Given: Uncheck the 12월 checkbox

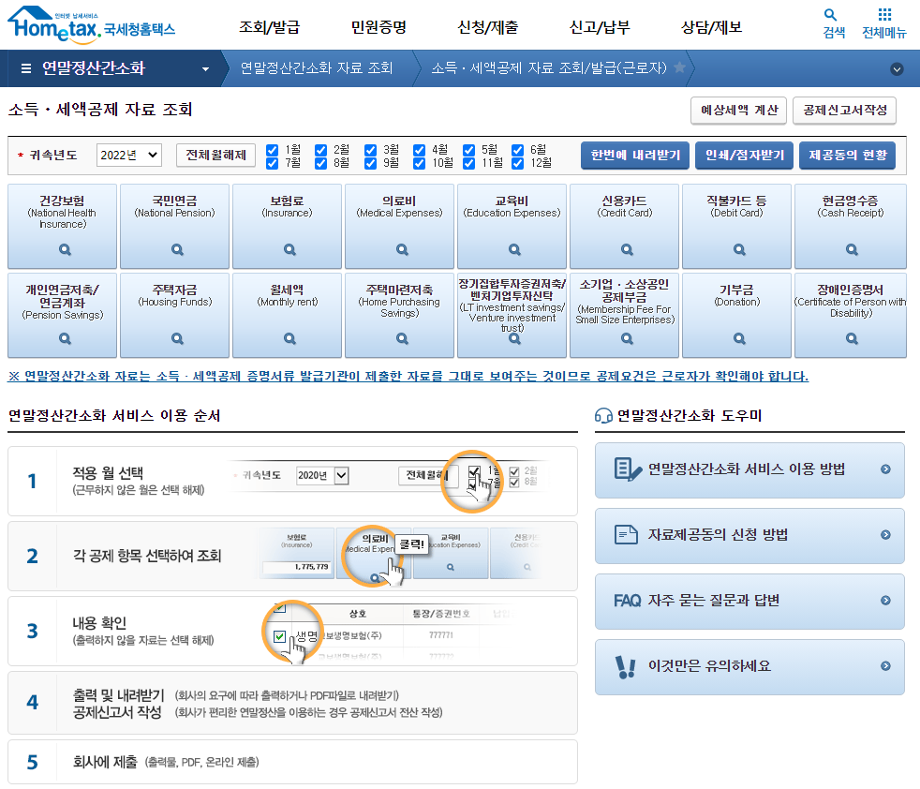Looking at the screenshot, I should [x=517, y=163].
